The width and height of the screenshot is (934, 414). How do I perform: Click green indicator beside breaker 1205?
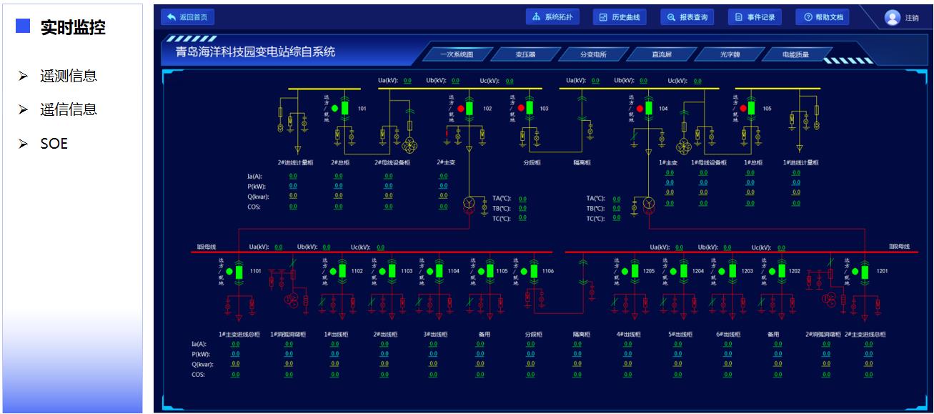point(625,271)
